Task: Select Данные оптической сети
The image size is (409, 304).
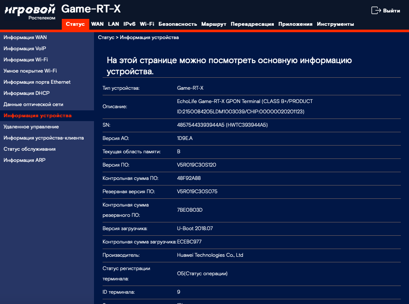Action: click(33, 104)
